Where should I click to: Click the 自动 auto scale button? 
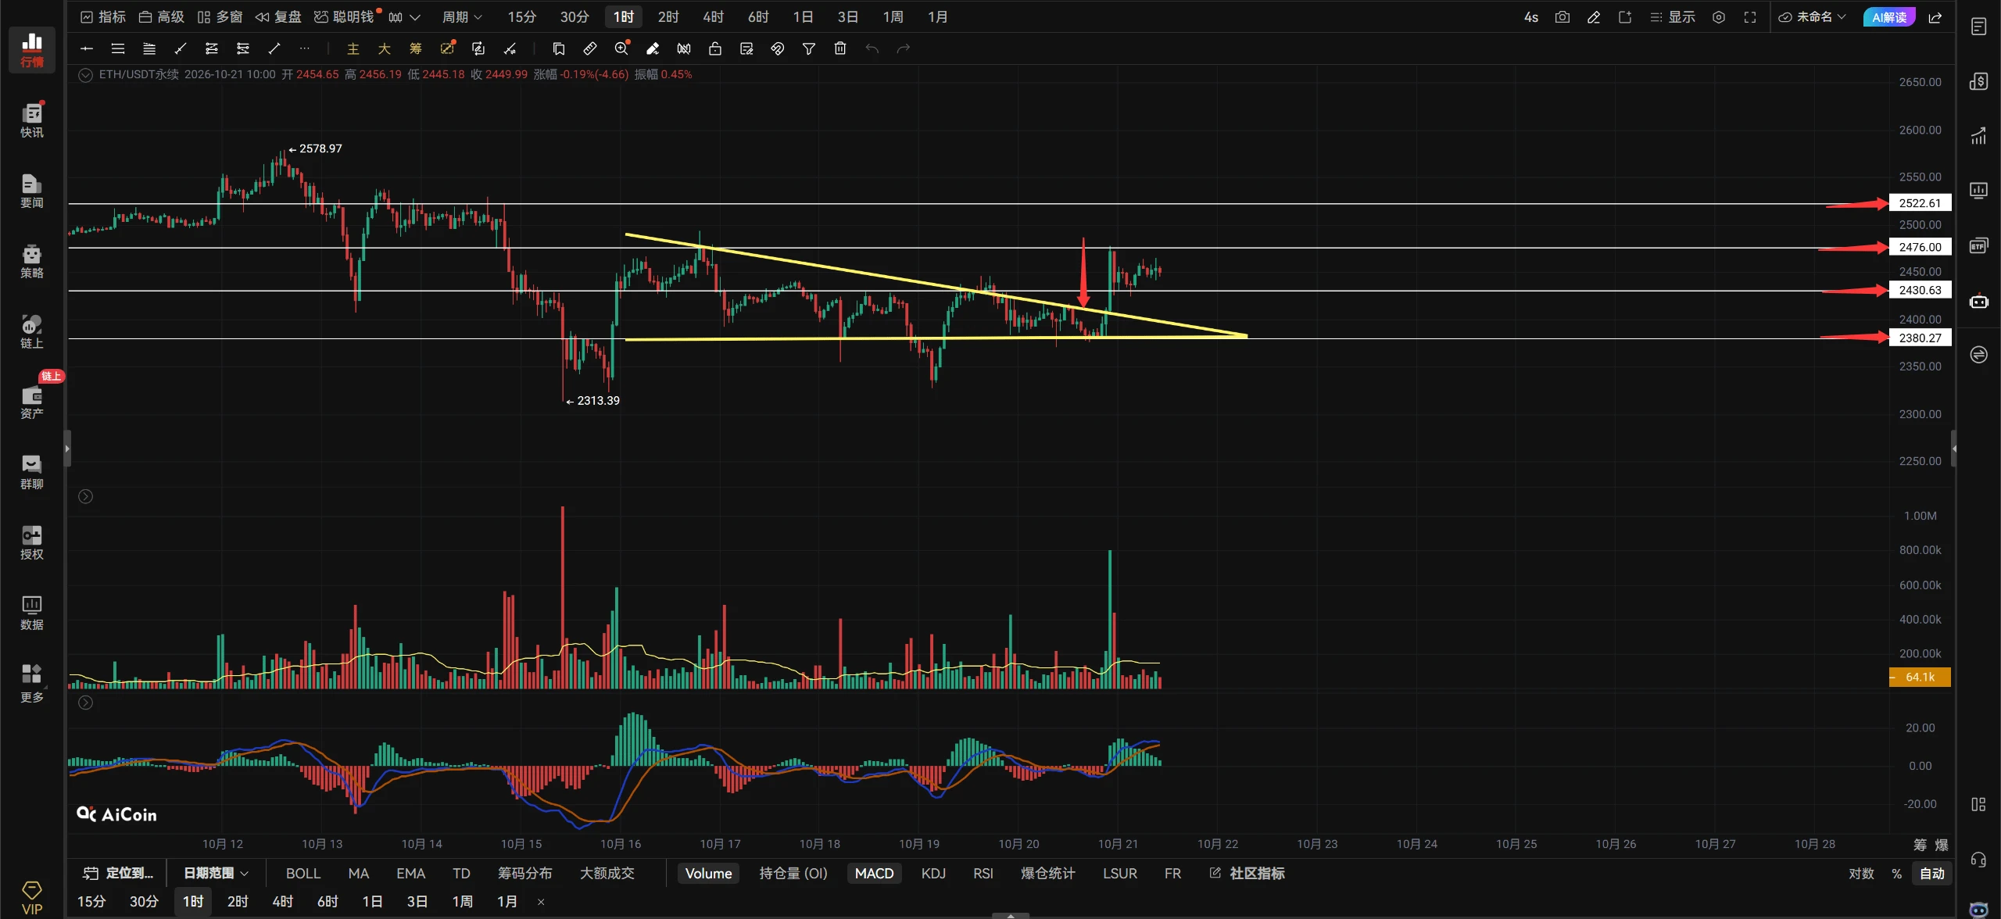point(1932,873)
